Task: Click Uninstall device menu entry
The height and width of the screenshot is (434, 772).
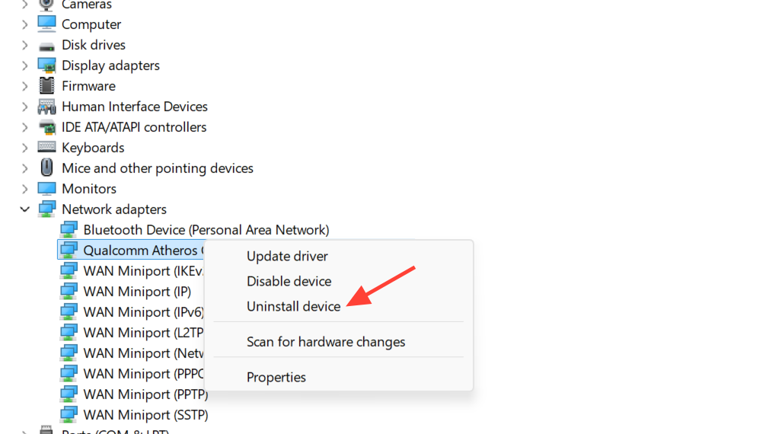Action: [293, 306]
